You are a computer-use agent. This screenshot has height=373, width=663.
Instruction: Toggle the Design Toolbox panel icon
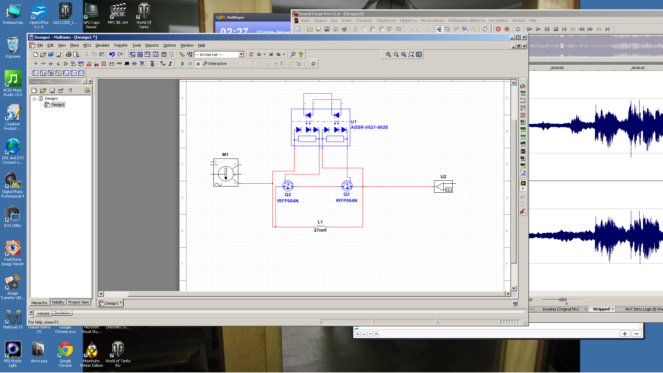[x=132, y=55]
